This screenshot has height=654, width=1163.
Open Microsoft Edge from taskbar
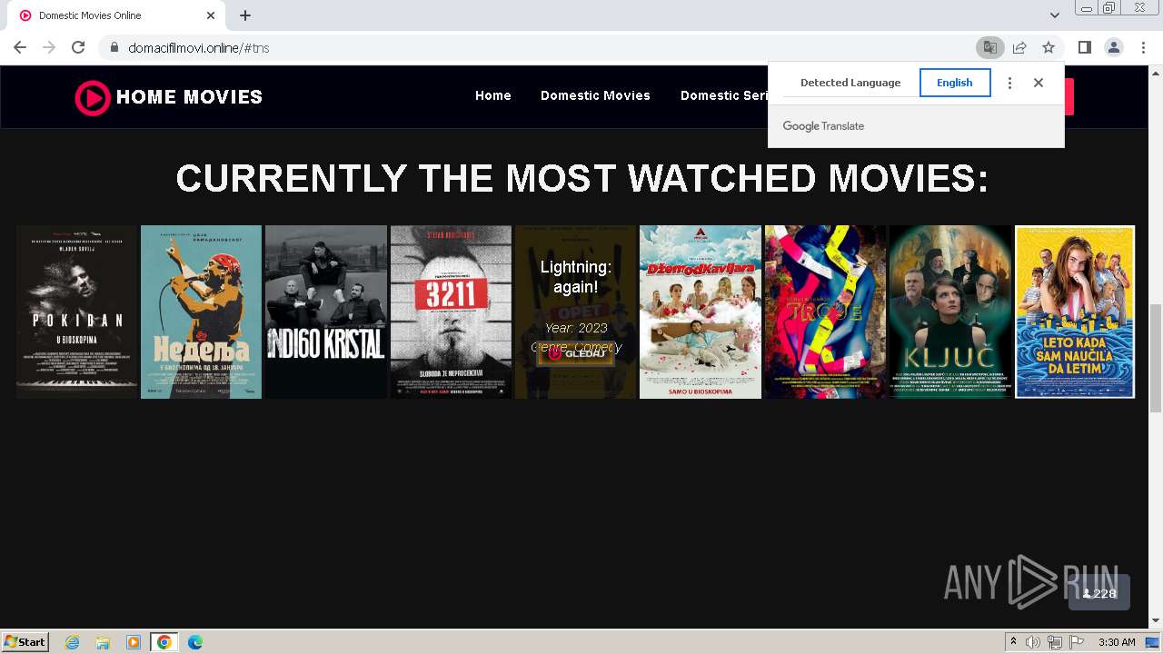point(195,642)
